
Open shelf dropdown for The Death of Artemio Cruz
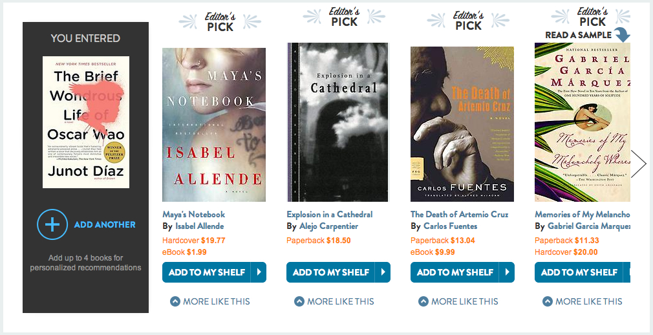coord(507,272)
